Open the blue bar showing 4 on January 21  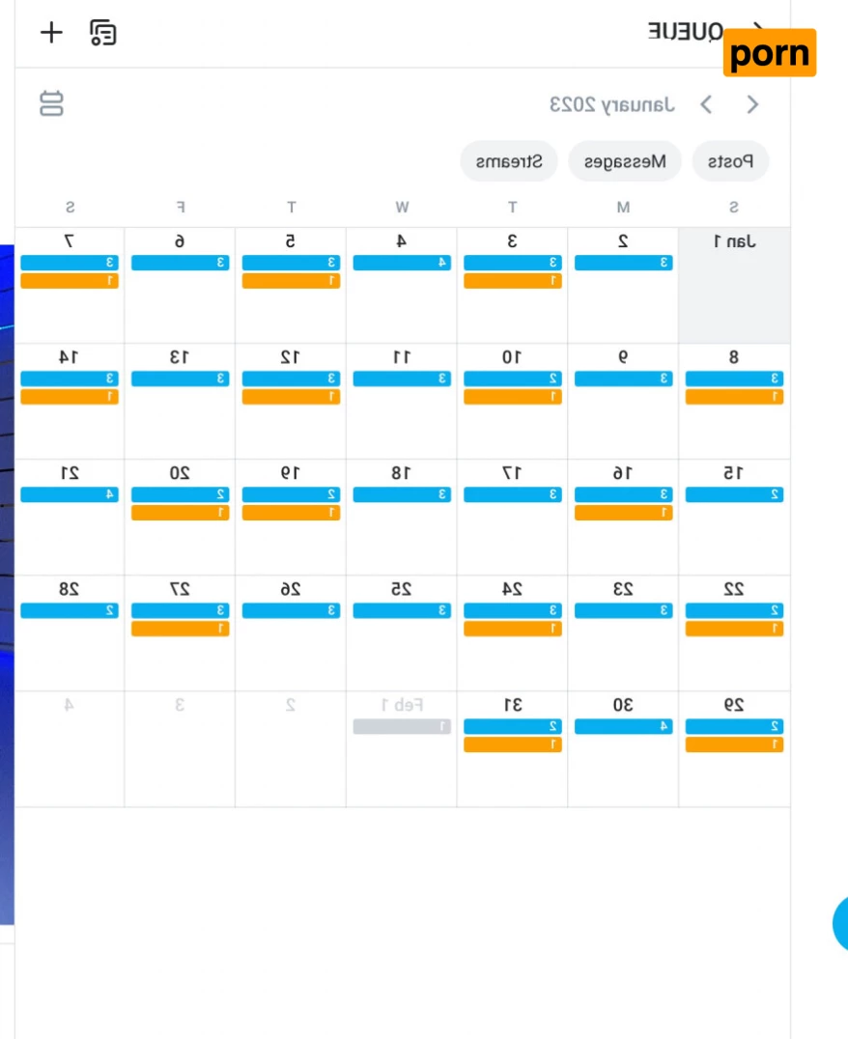70,494
